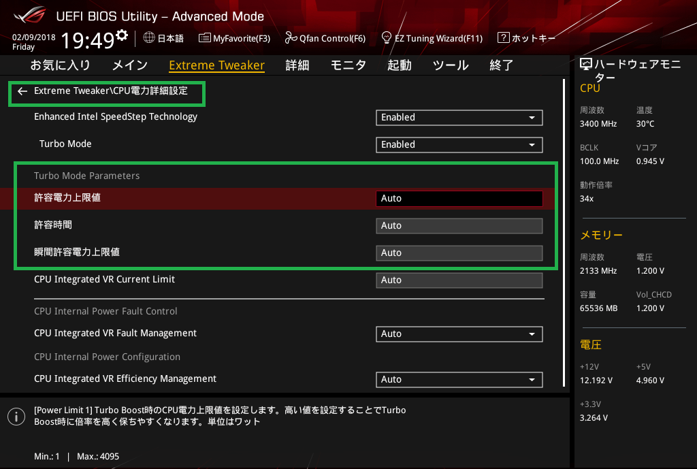Click the globe language icon
697x469 pixels.
(149, 38)
